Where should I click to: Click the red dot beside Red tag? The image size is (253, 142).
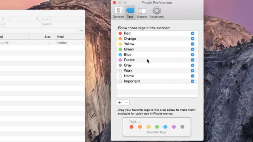[x=120, y=33]
